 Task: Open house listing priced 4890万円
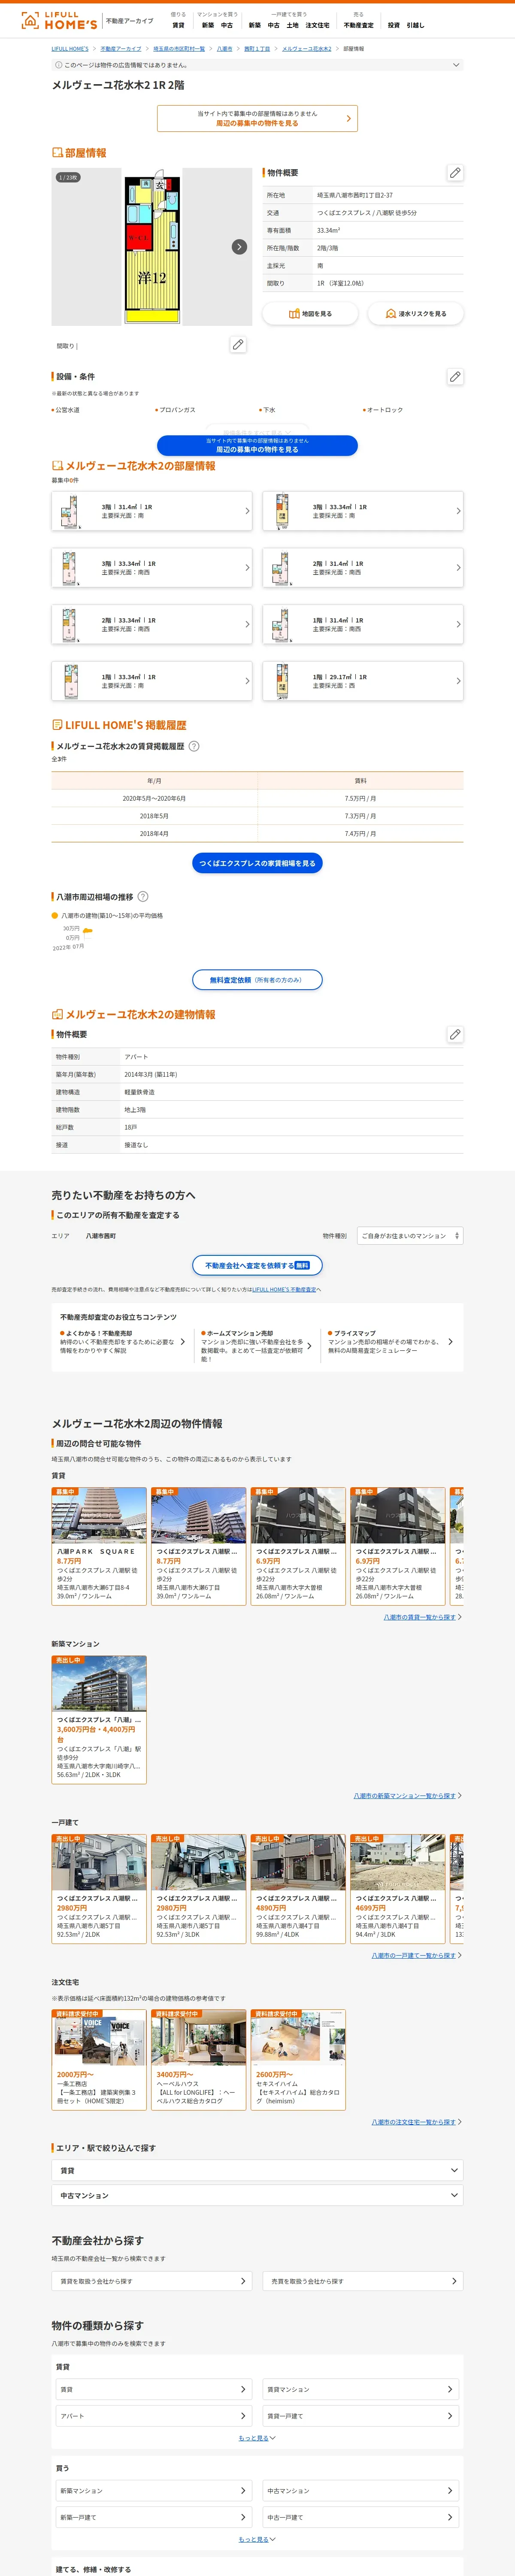click(x=298, y=1888)
